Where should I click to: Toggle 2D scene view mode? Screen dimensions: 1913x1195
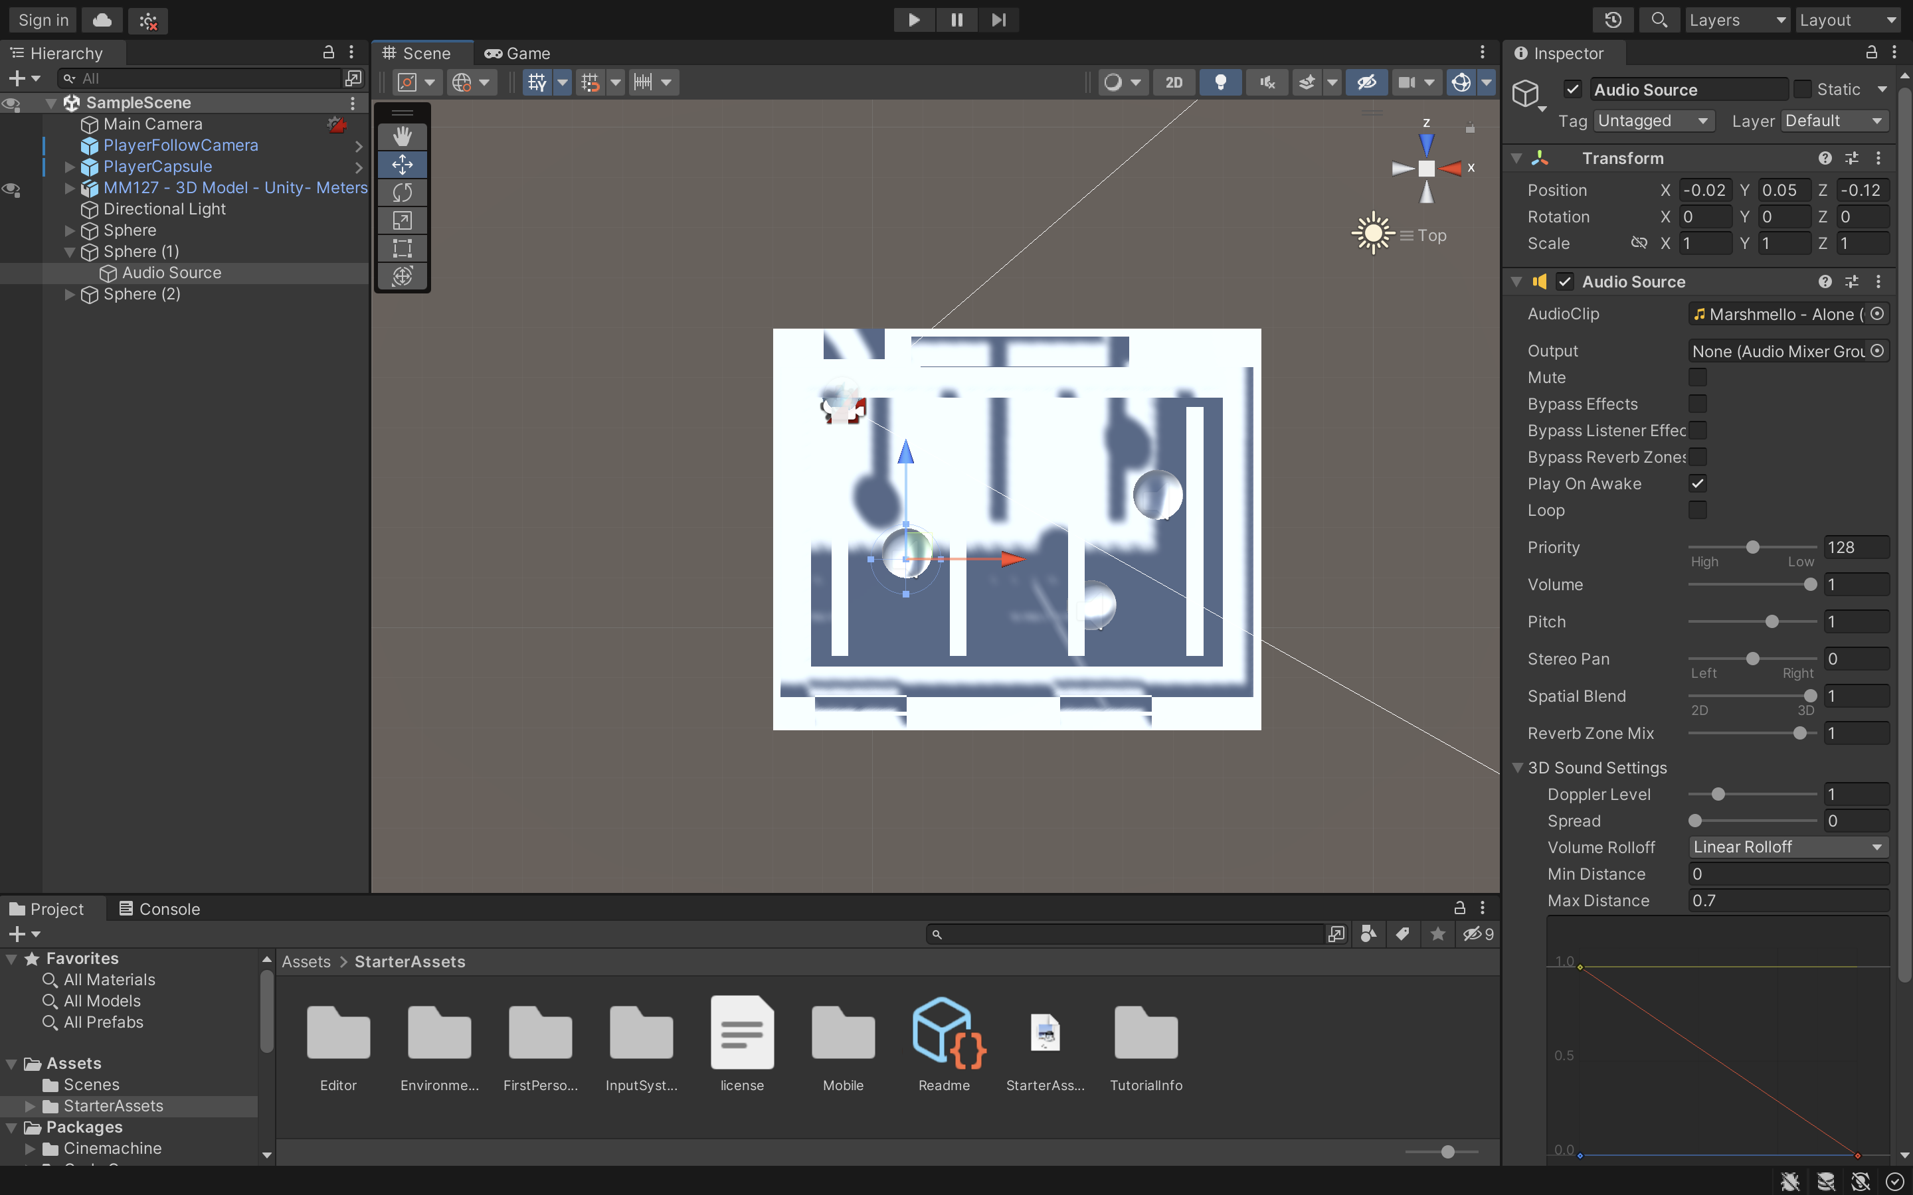(x=1174, y=82)
